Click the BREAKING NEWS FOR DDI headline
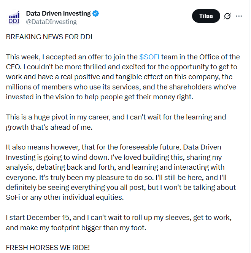 (49, 37)
